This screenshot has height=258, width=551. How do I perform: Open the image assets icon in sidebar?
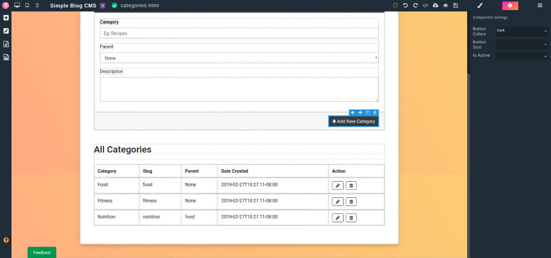[6, 57]
